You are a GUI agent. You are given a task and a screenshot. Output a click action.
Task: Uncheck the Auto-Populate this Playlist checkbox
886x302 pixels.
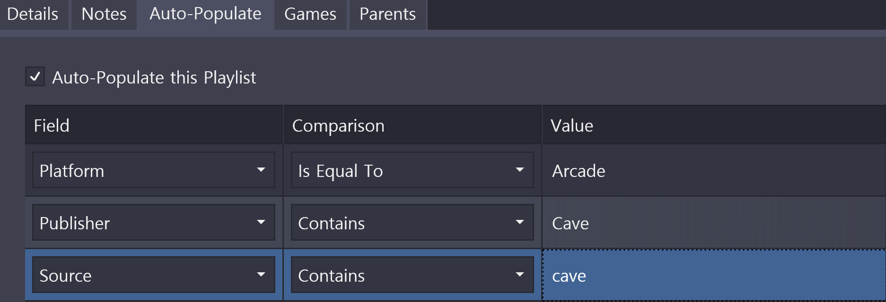[35, 76]
